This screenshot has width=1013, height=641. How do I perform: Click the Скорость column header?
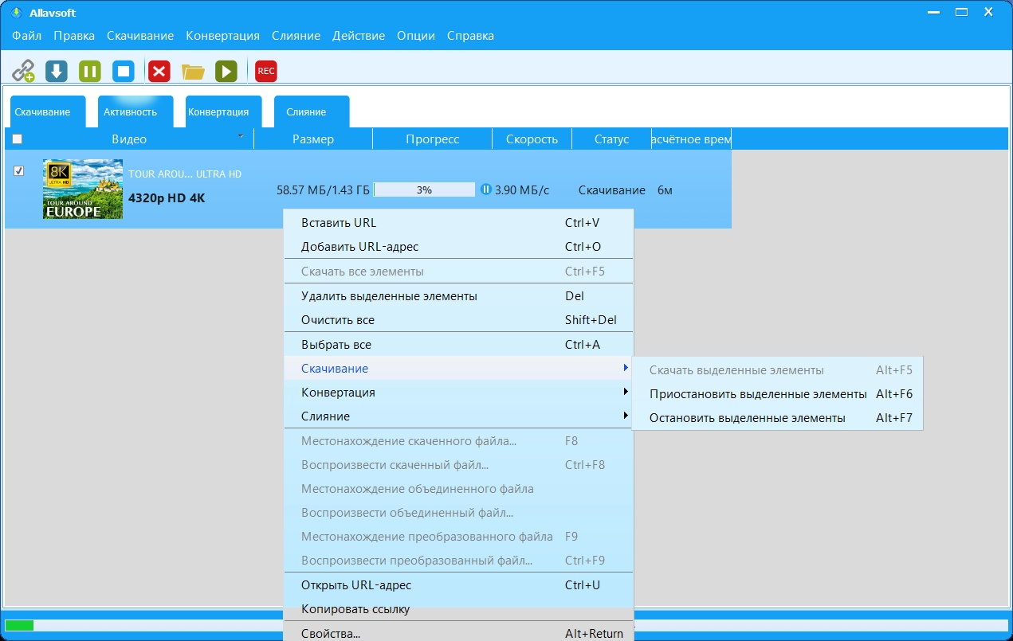pos(532,139)
